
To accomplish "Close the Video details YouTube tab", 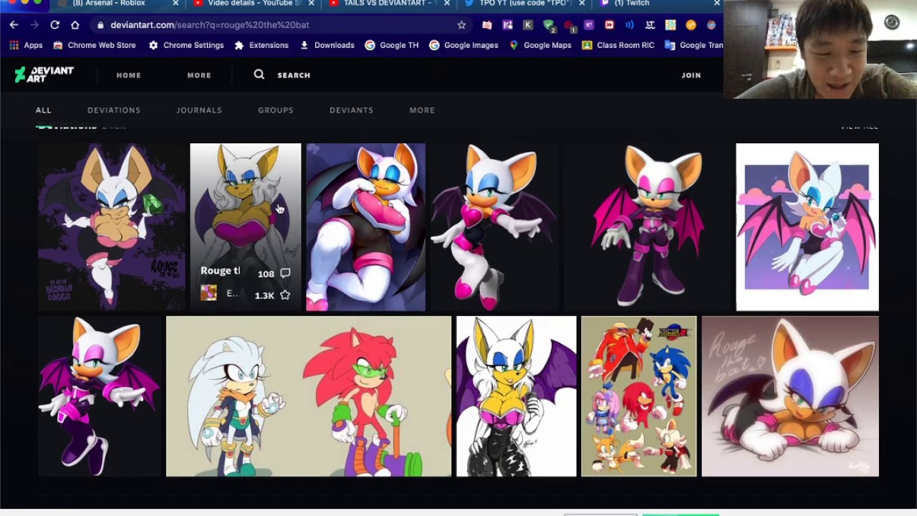I will (312, 4).
